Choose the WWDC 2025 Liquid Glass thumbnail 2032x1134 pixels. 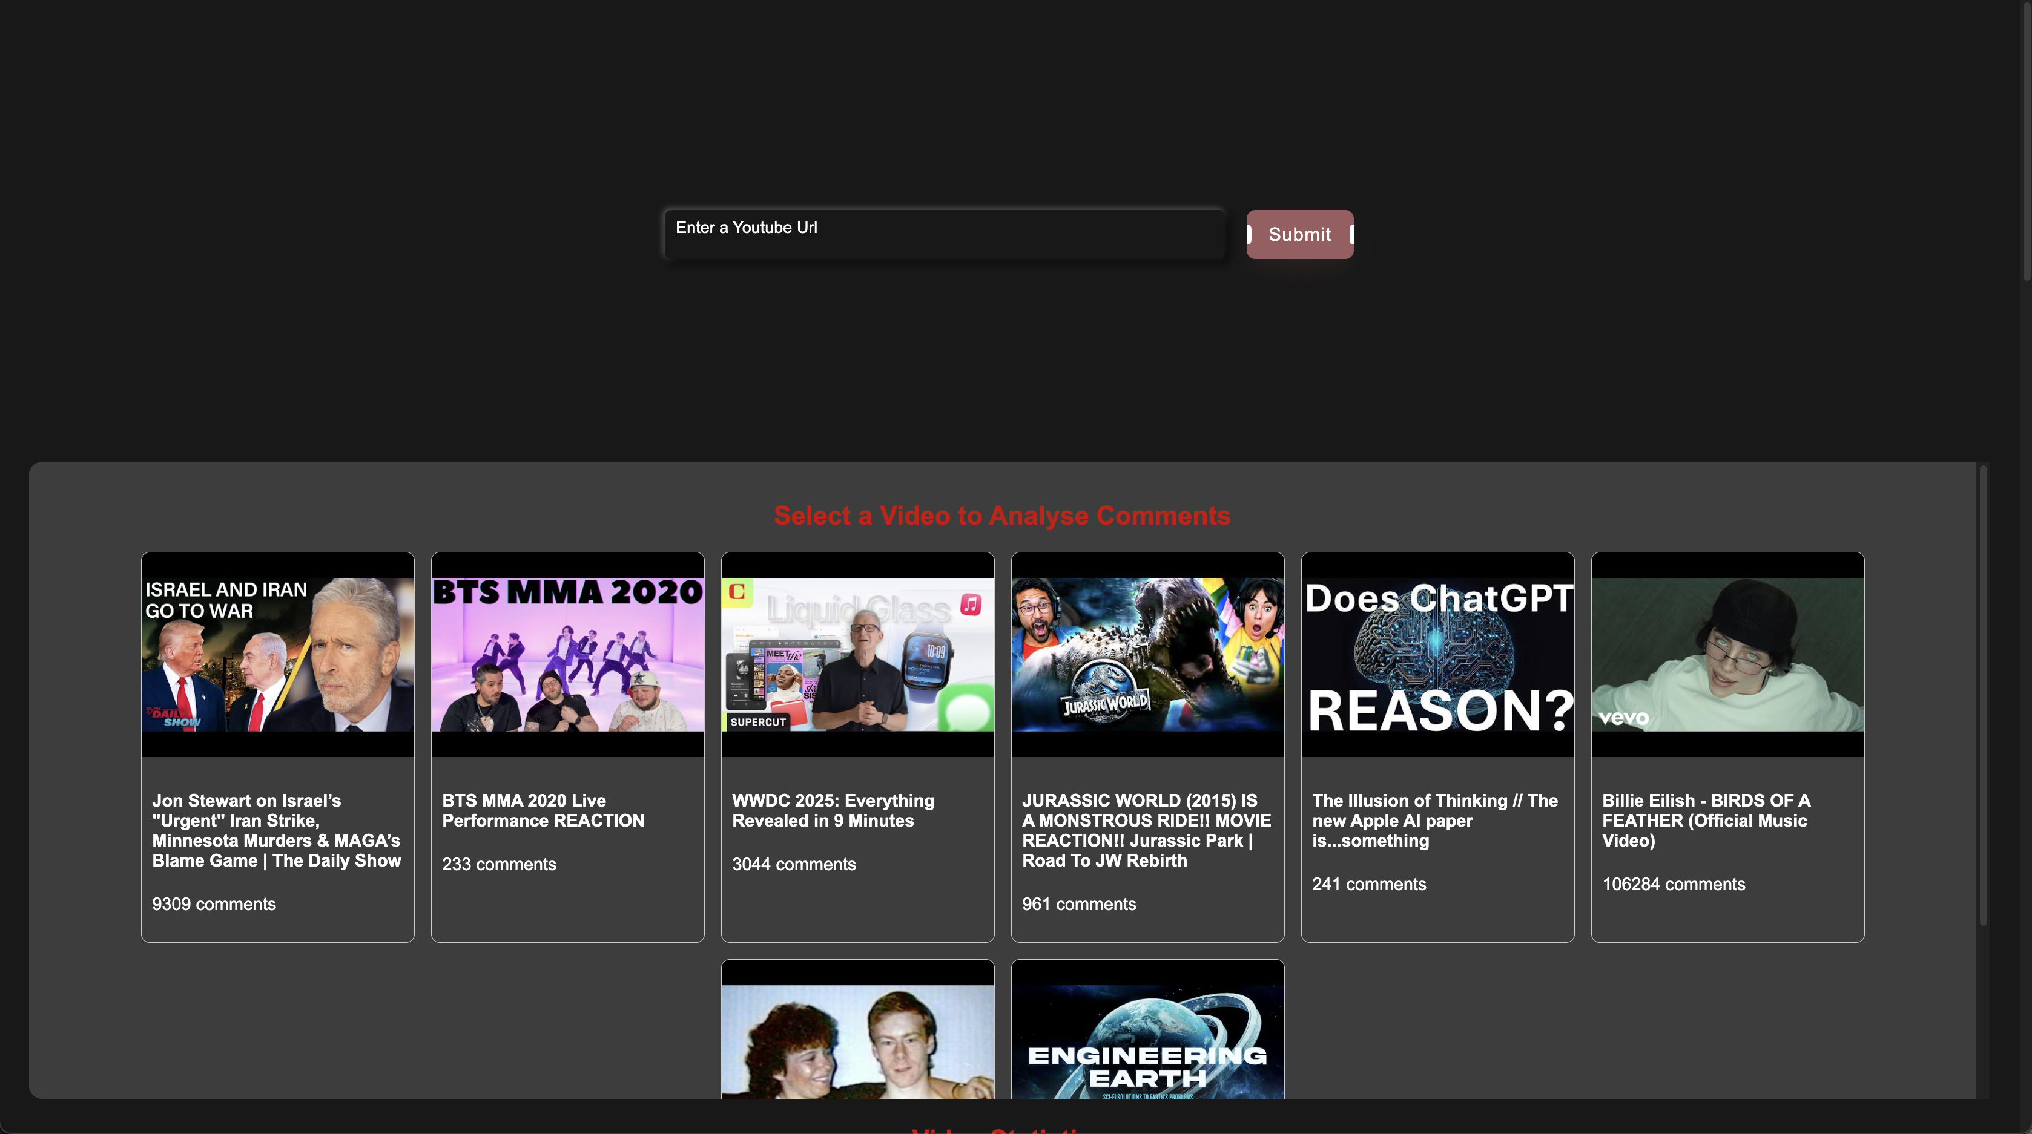(x=857, y=654)
